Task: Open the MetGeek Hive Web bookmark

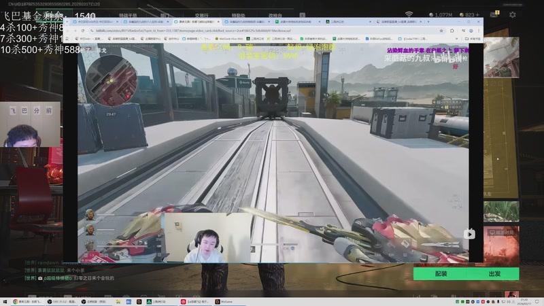Action: coord(229,39)
